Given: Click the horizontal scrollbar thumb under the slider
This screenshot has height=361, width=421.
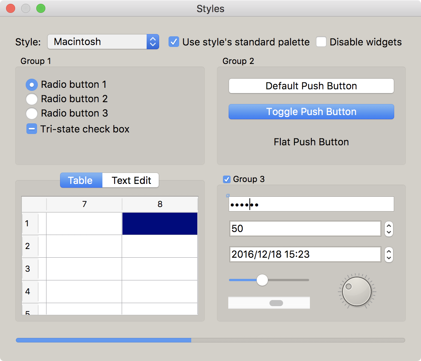Looking at the screenshot, I should click(276, 303).
